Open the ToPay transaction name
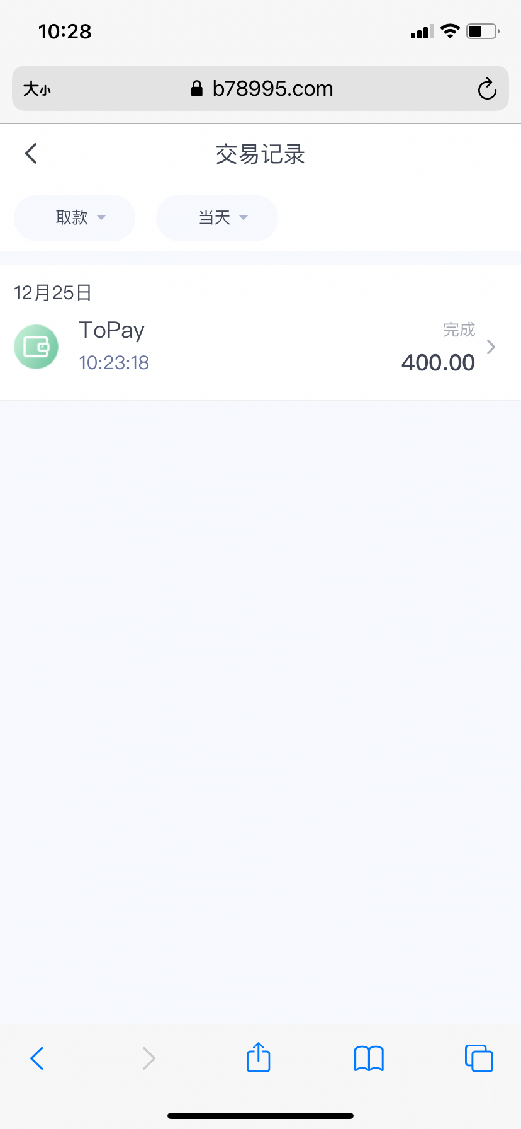Image resolution: width=521 pixels, height=1129 pixels. pyautogui.click(x=112, y=330)
